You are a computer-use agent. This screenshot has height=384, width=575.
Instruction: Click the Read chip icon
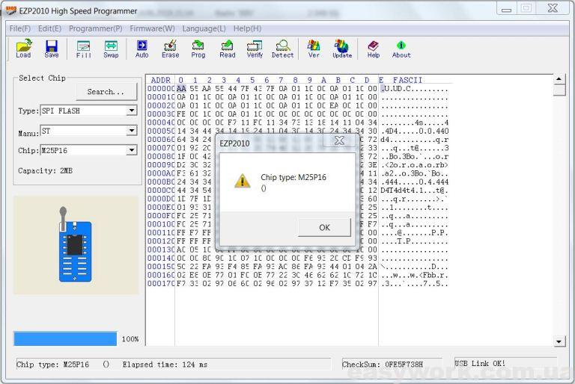pos(228,49)
